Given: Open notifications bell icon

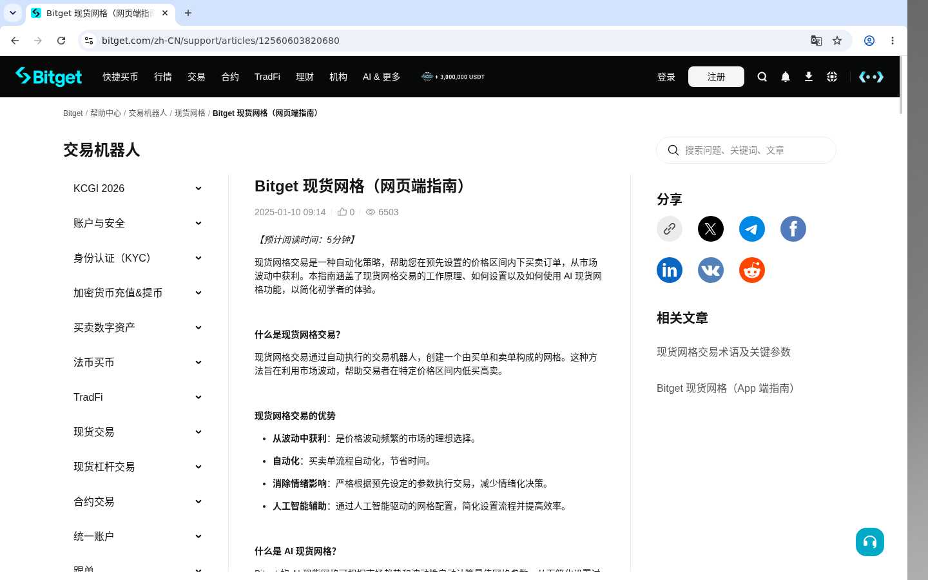Looking at the screenshot, I should (786, 77).
